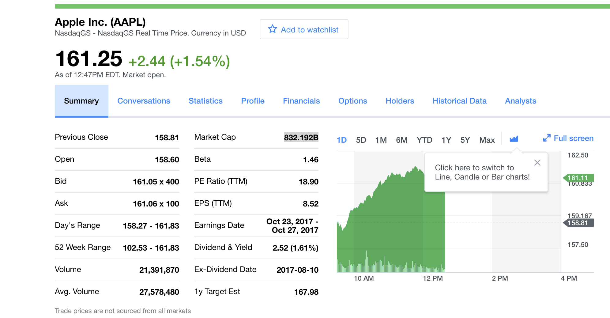
Task: Open the Options tab
Action: pyautogui.click(x=352, y=101)
